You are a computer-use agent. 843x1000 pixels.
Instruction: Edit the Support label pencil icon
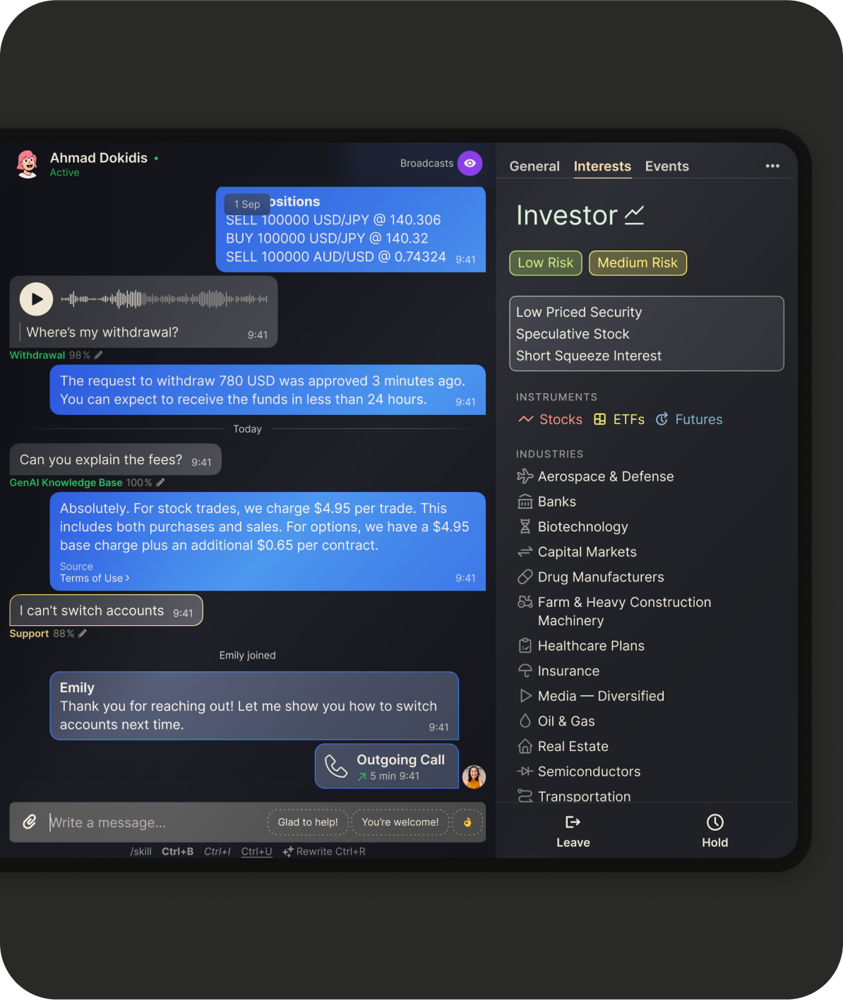83,634
